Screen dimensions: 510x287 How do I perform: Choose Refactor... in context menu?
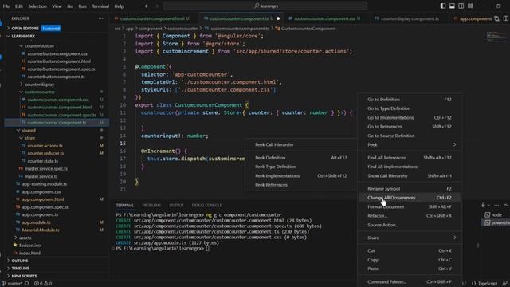pyautogui.click(x=410, y=216)
